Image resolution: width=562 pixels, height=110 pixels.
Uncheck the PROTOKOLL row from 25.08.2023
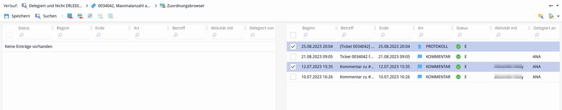[293, 47]
